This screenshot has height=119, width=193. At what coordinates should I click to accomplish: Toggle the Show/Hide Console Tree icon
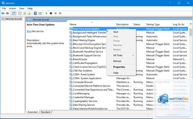tap(14, 13)
